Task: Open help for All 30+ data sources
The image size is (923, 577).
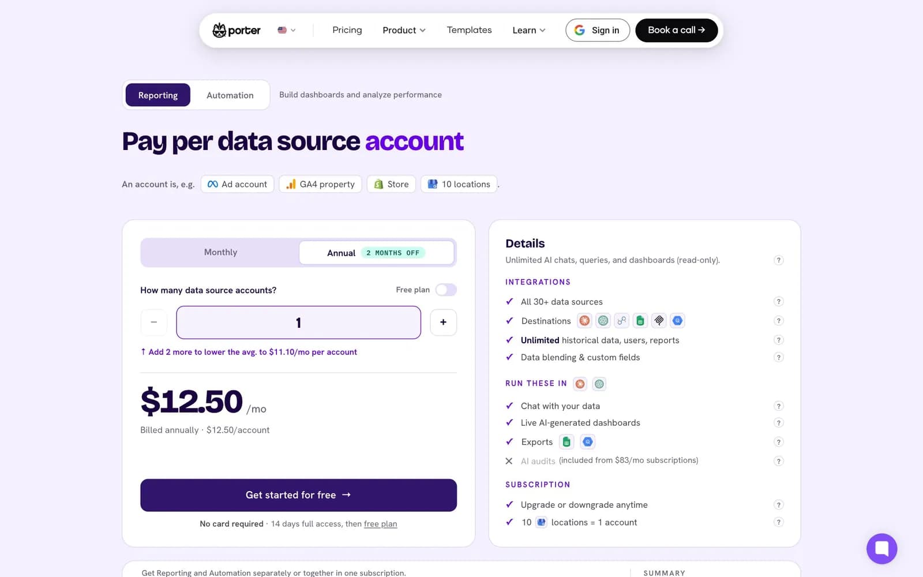Action: click(778, 301)
